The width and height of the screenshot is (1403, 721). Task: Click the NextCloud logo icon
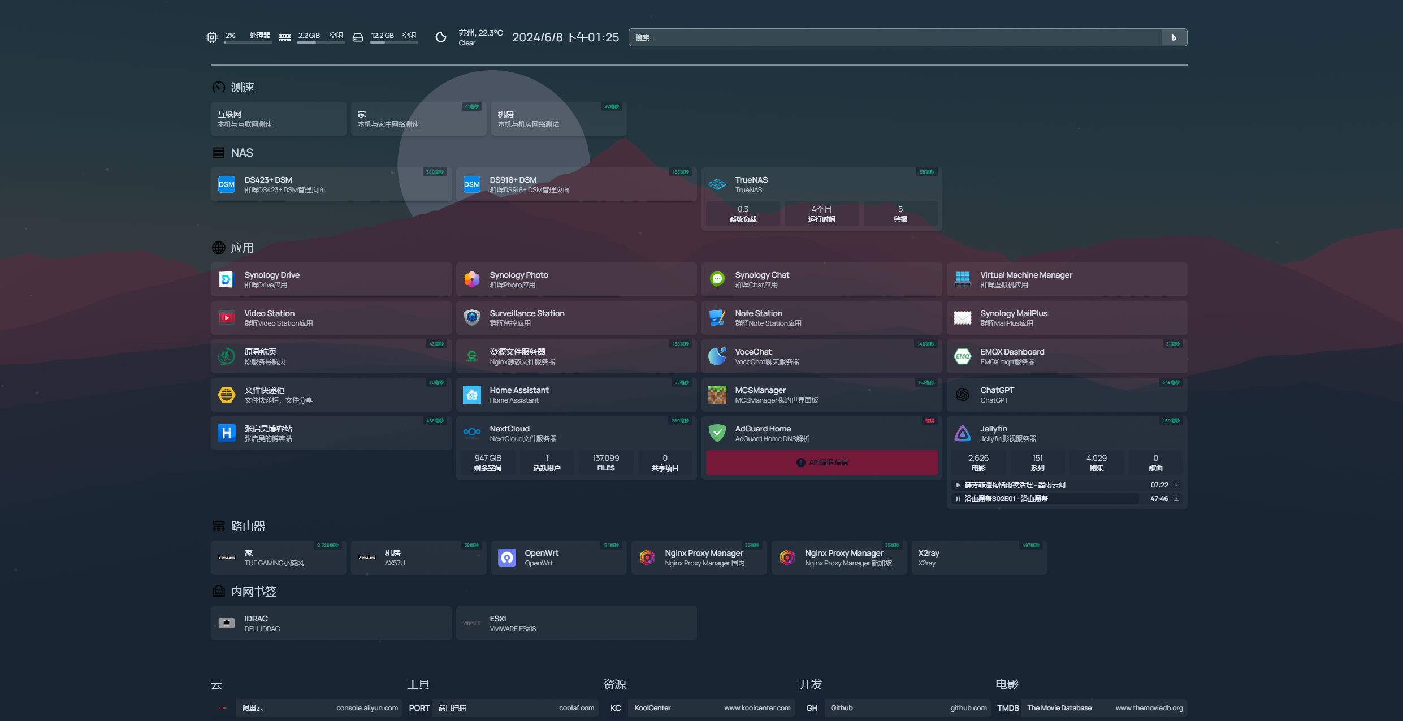[472, 433]
